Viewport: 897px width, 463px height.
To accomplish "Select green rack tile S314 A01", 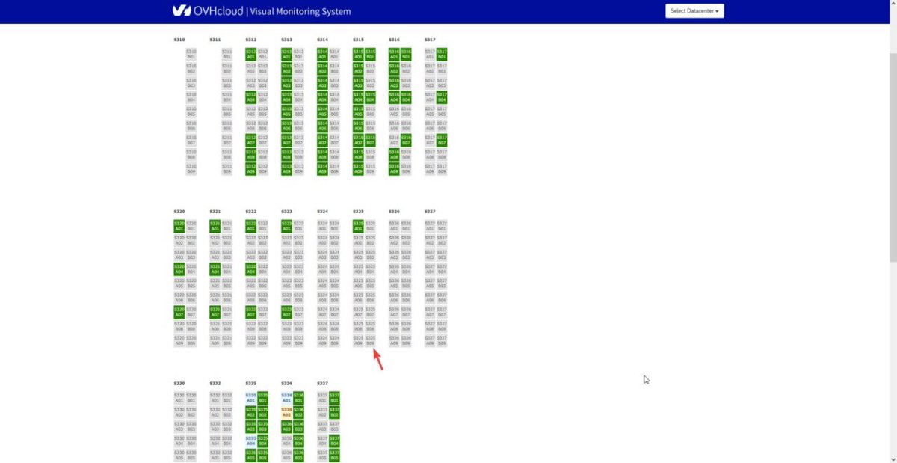I will (x=322, y=55).
